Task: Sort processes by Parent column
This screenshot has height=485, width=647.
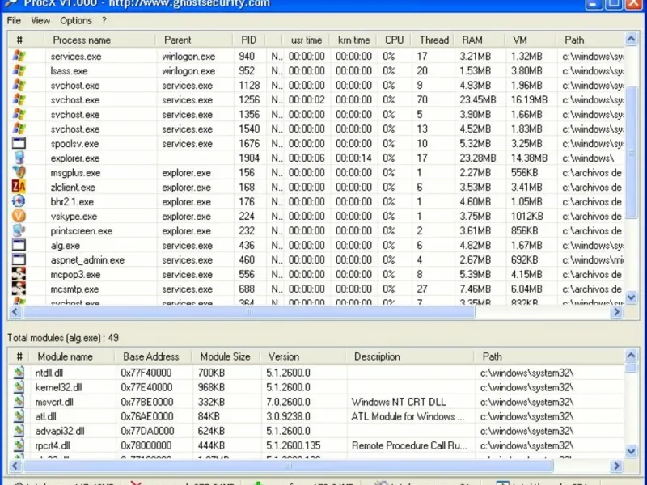Action: (194, 40)
